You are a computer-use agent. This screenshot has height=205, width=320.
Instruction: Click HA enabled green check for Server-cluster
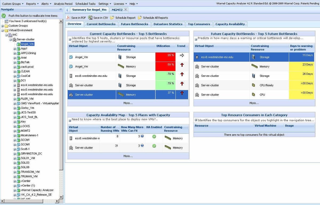tap(154, 146)
